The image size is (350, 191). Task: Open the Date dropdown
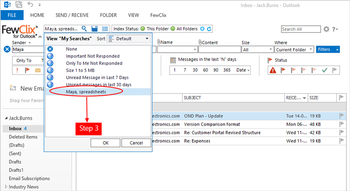[243, 70]
